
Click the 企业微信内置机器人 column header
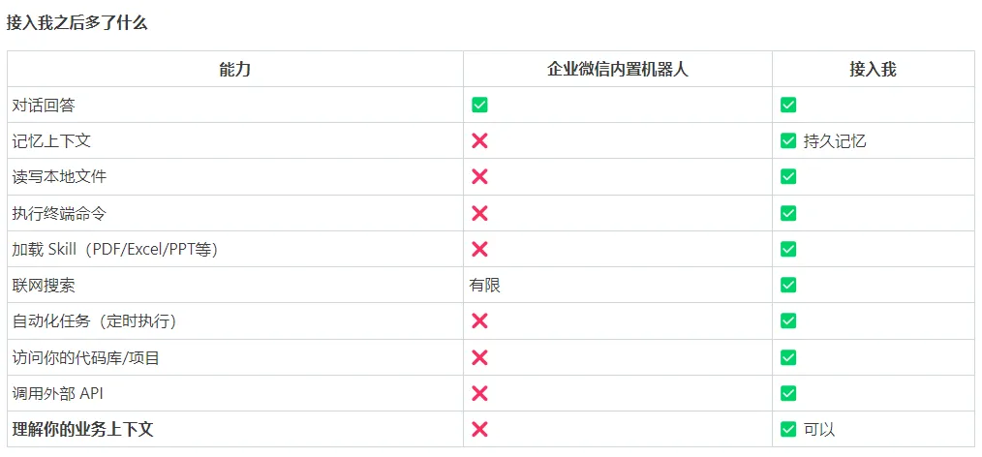[x=617, y=69]
